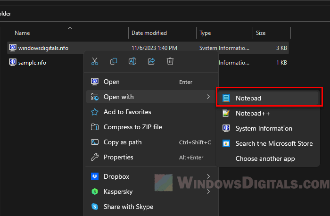Click the Dropbox logo icon
This screenshot has height=216, width=330.
95,176
